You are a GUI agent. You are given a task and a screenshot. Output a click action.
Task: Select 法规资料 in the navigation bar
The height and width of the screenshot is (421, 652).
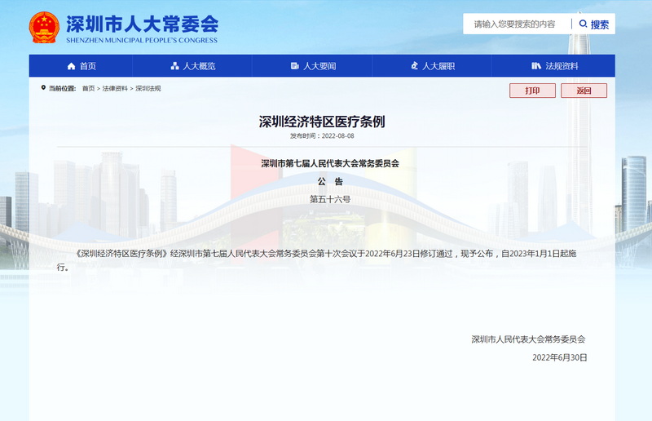[562, 66]
